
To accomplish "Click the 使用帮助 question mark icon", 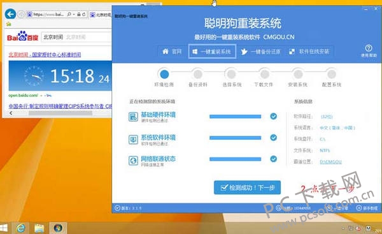I will [x=369, y=48].
